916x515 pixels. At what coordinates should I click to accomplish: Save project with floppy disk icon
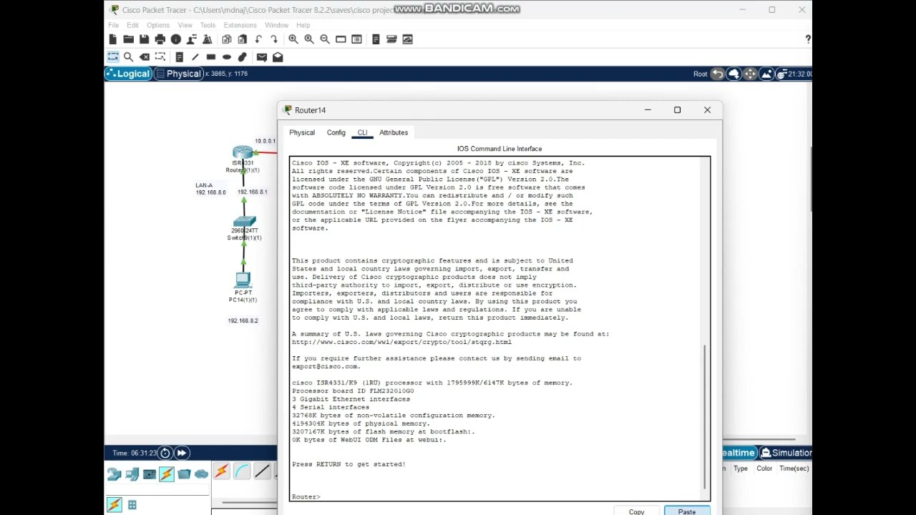(145, 39)
